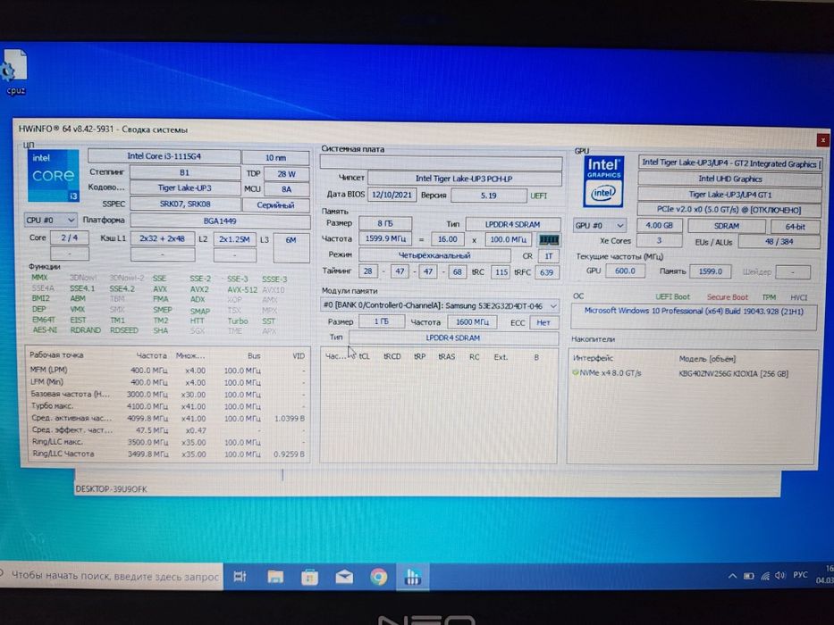Screen dimensions: 834x625
Task: Open the GPU #0 selector dropdown
Action: coord(600,225)
